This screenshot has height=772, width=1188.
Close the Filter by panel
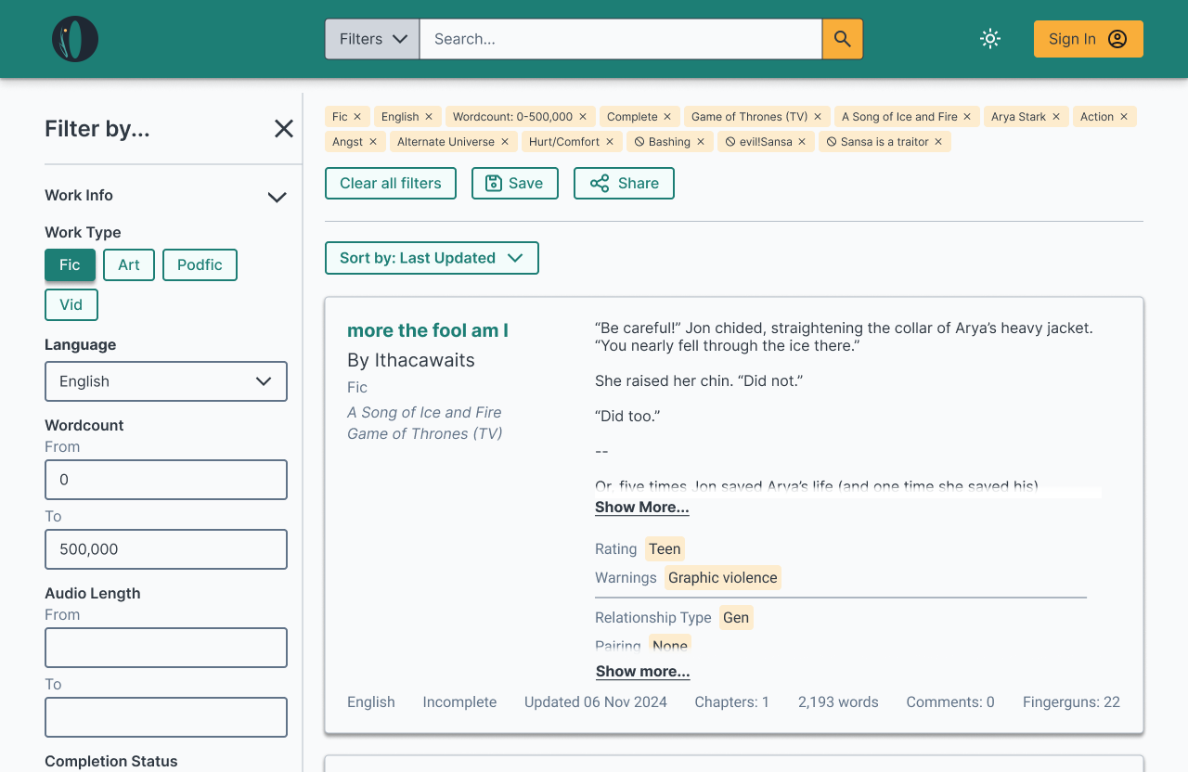tap(284, 129)
